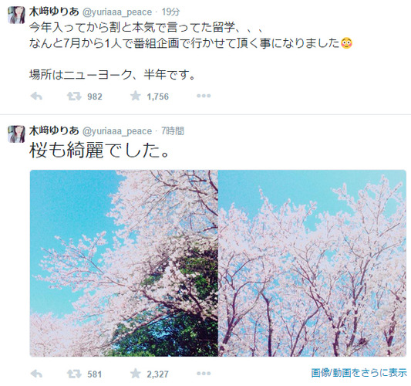Reply to the cherry blossom tweet

pyautogui.click(x=36, y=374)
